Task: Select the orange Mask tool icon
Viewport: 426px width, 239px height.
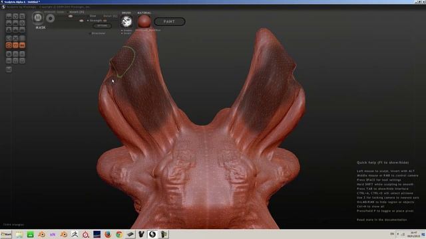Action: (x=9, y=45)
